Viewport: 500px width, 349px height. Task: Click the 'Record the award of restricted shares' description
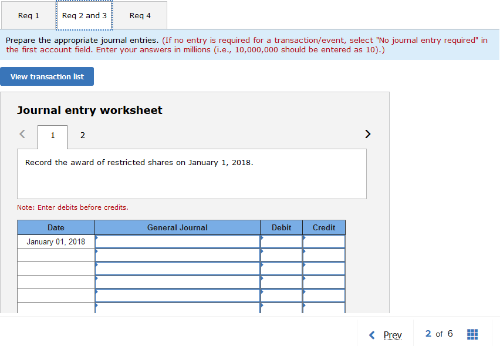pyautogui.click(x=139, y=163)
